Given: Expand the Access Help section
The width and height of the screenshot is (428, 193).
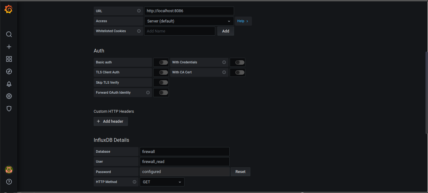Looking at the screenshot, I should click(243, 21).
